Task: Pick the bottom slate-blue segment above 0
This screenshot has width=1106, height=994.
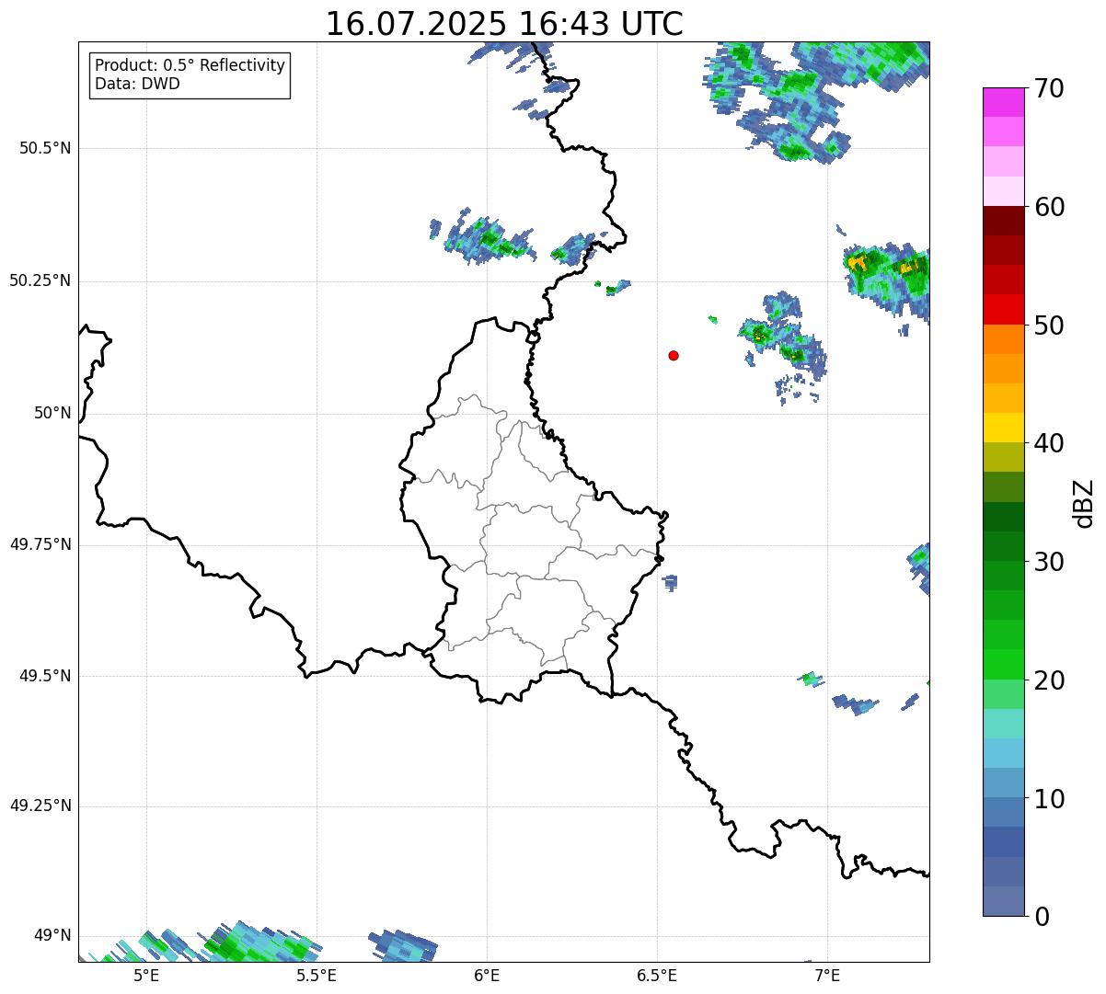Action: [1003, 901]
